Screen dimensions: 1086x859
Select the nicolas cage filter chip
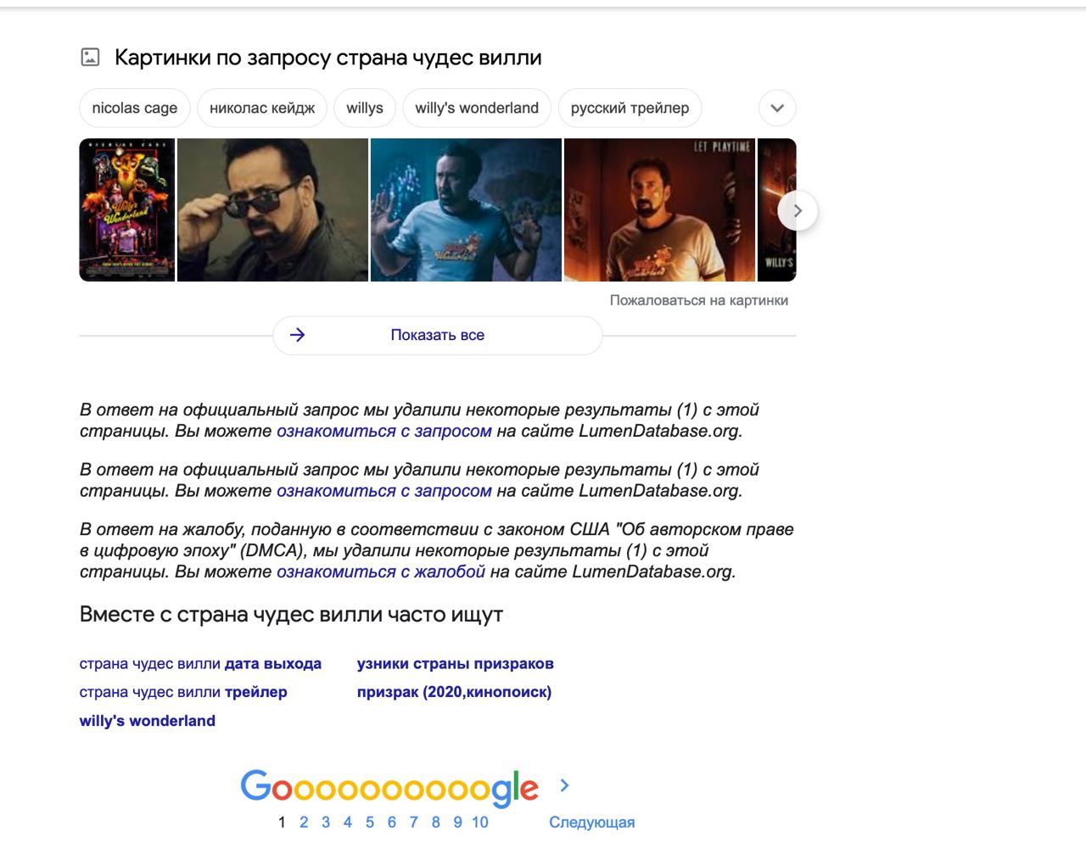click(135, 109)
